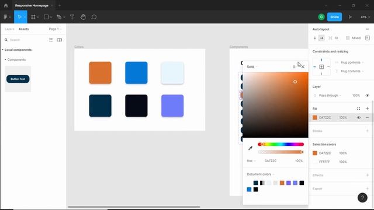Open the Hex color format dropdown

point(251,161)
